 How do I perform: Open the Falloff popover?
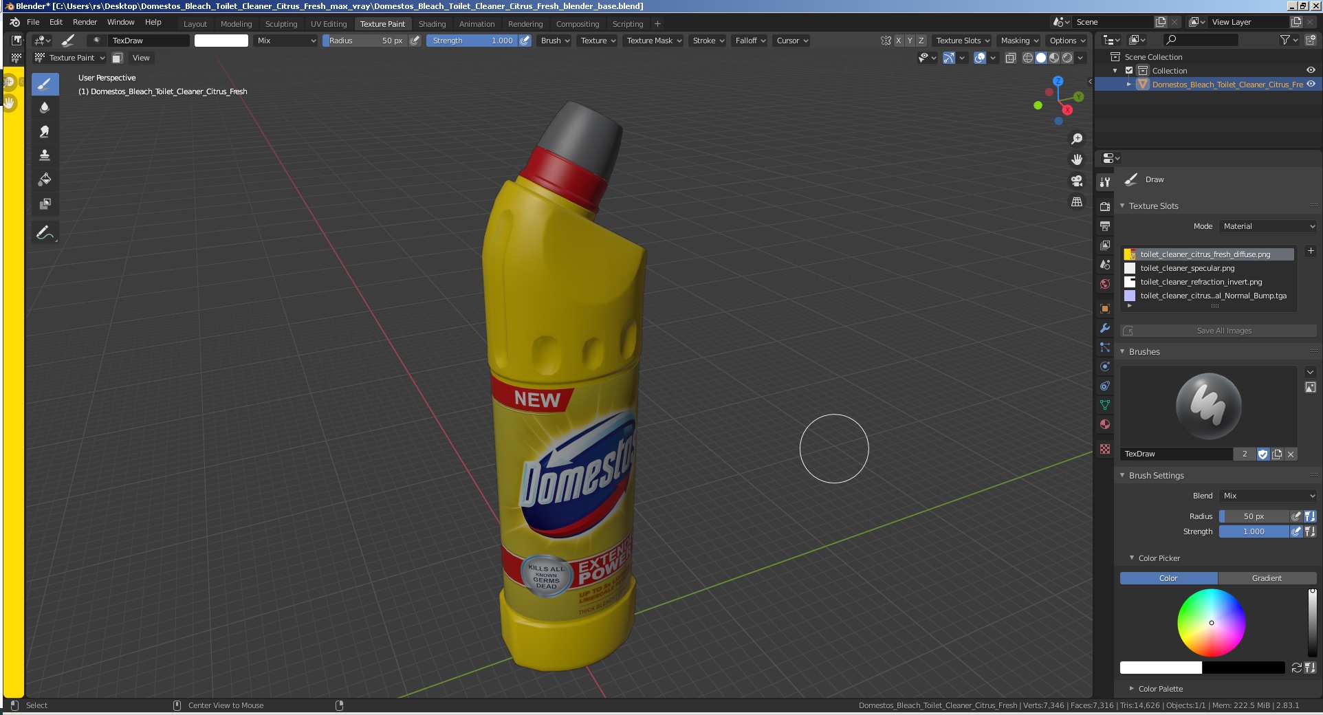pos(750,41)
